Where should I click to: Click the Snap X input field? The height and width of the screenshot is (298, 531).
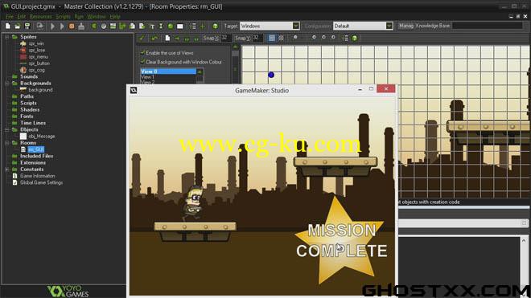[x=226, y=38]
